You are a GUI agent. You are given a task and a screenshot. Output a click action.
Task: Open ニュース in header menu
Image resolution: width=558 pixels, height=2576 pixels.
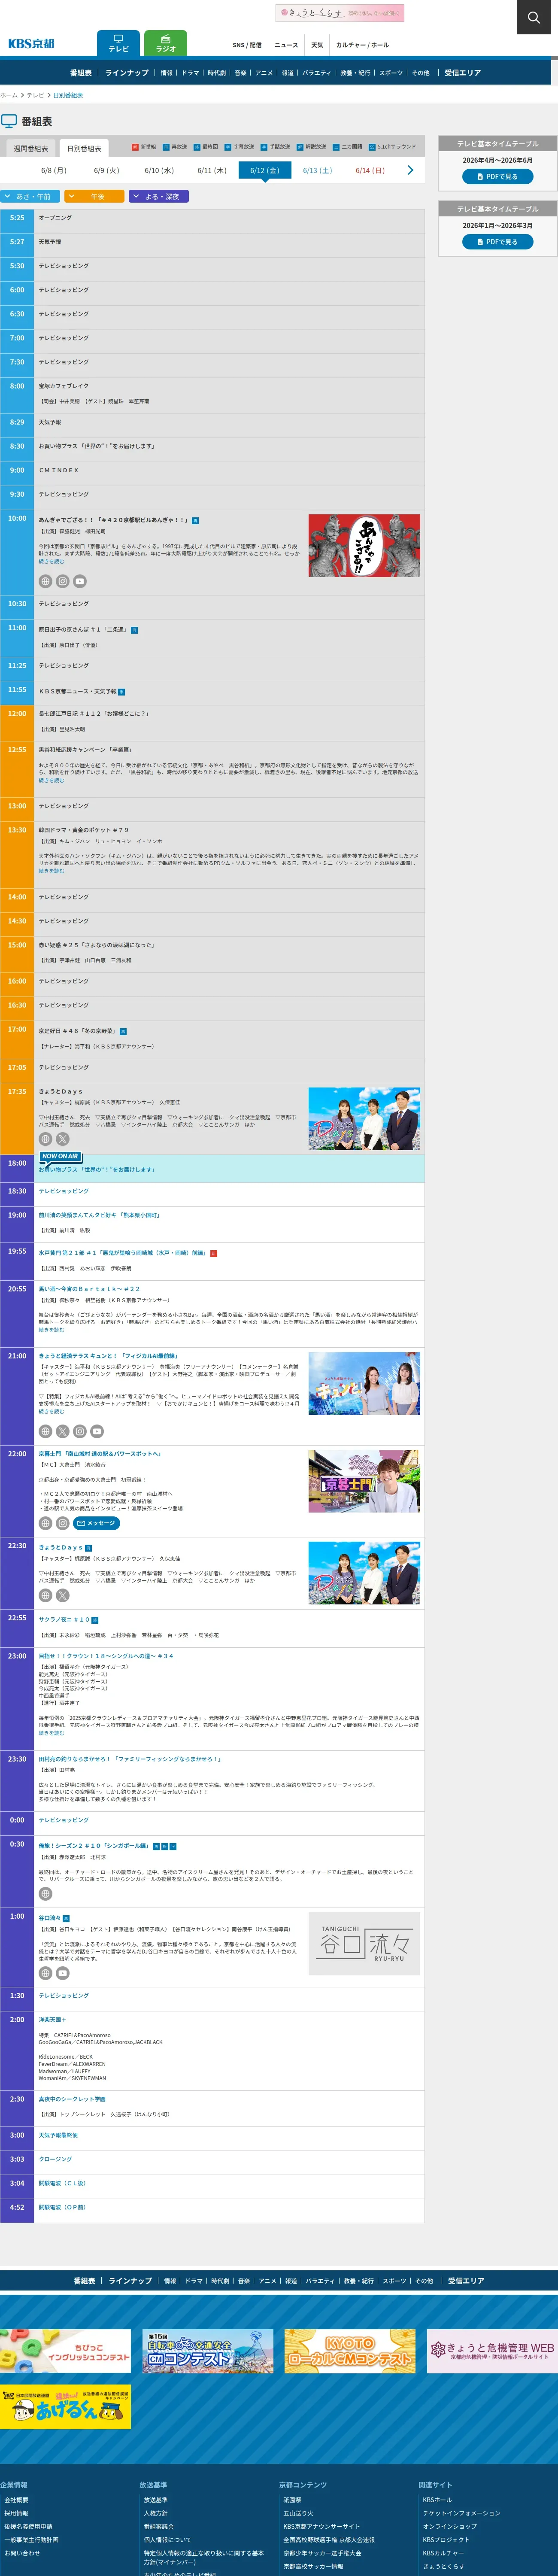tap(286, 45)
